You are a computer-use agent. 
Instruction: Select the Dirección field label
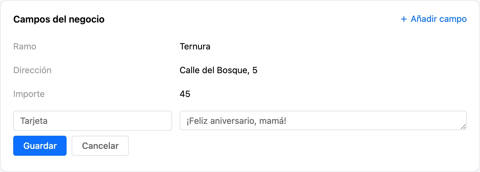tap(32, 70)
